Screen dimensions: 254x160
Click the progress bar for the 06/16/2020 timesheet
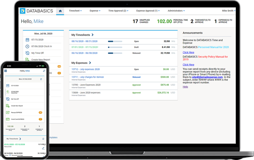(115, 53)
